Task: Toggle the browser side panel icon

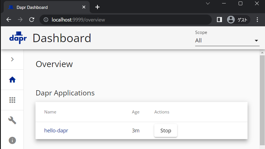Action: point(219,19)
